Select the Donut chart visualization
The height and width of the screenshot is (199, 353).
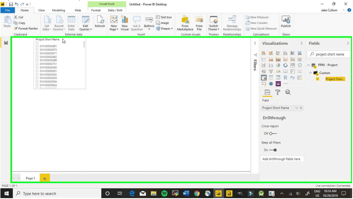point(285,65)
